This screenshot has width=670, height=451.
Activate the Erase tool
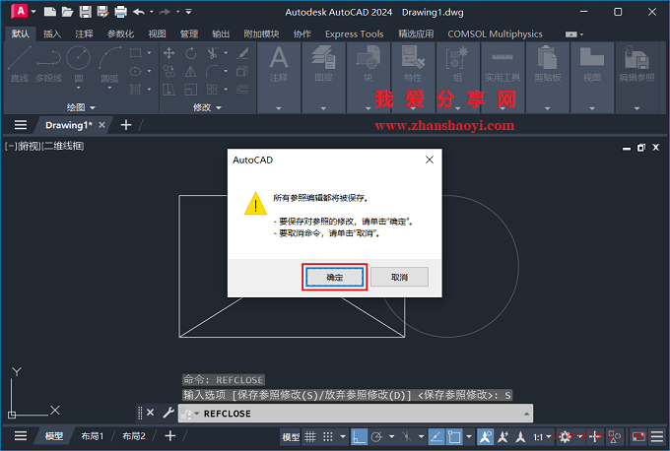tap(242, 53)
